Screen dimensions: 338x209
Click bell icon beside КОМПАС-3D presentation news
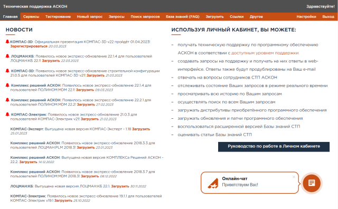click(7, 42)
